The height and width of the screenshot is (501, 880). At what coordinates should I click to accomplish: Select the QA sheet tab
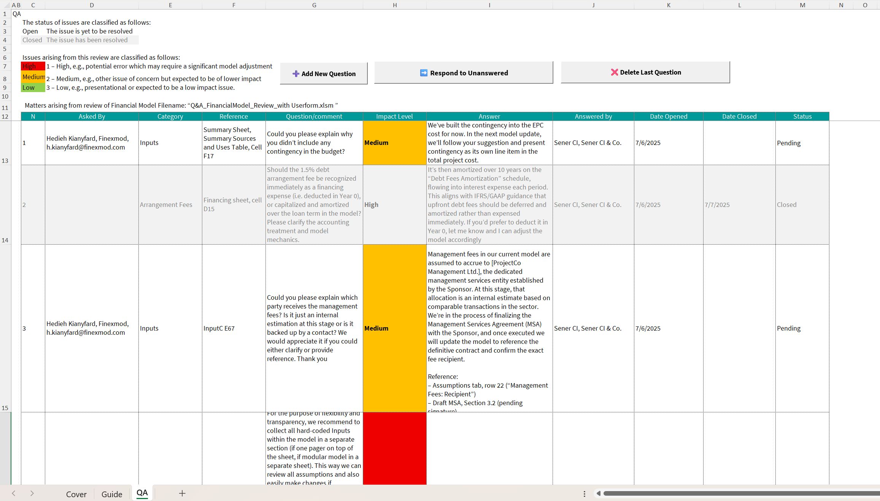tap(142, 493)
